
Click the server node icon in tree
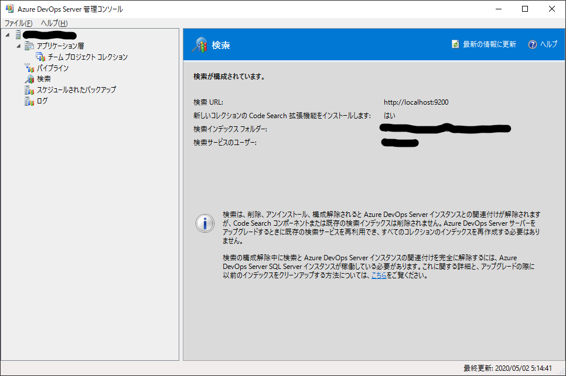[18, 35]
